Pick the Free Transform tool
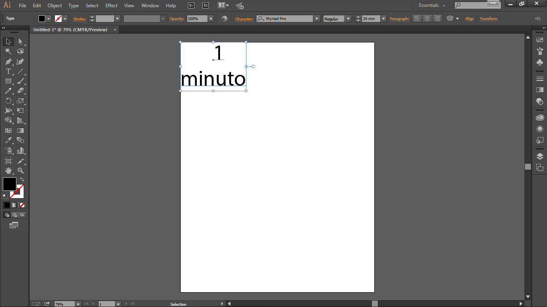This screenshot has width=547, height=307. point(21,110)
